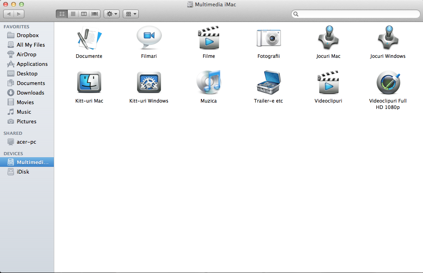423x273 pixels.
Task: Open the Videoclipuri clapperboard icon
Action: click(328, 82)
